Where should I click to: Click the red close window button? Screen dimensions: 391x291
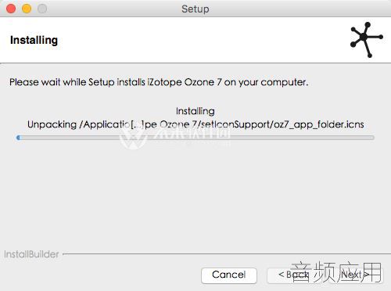pyautogui.click(x=11, y=9)
